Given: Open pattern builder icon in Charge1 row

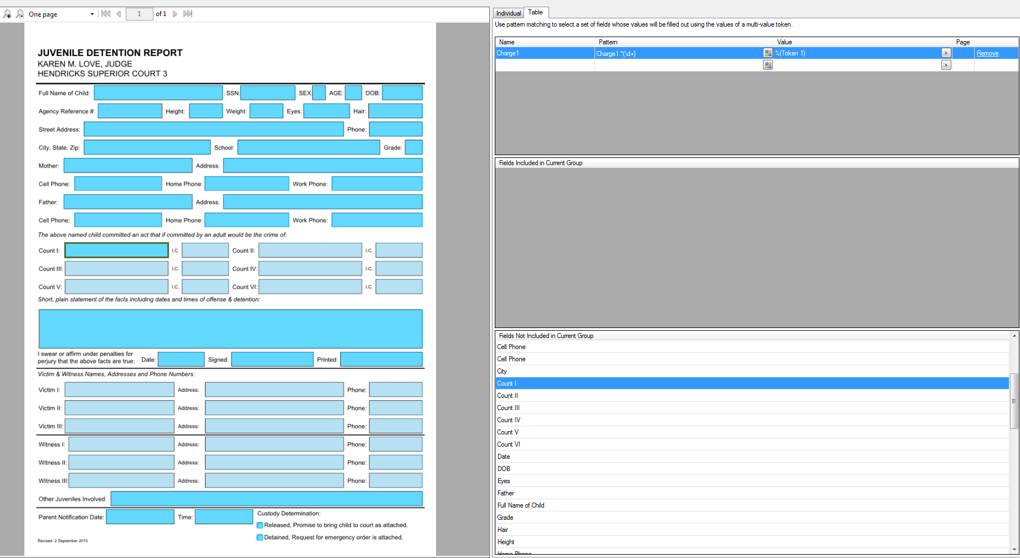Looking at the screenshot, I should [x=767, y=53].
